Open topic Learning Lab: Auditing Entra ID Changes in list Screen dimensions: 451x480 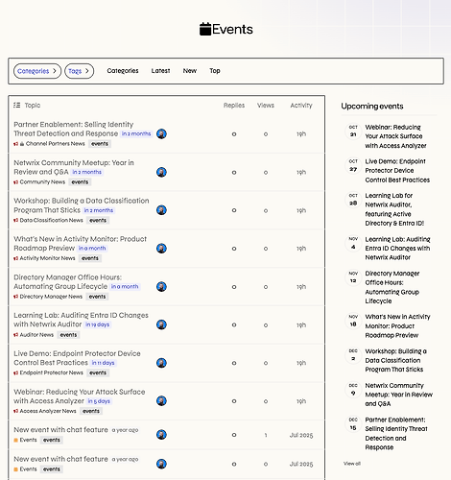click(81, 320)
